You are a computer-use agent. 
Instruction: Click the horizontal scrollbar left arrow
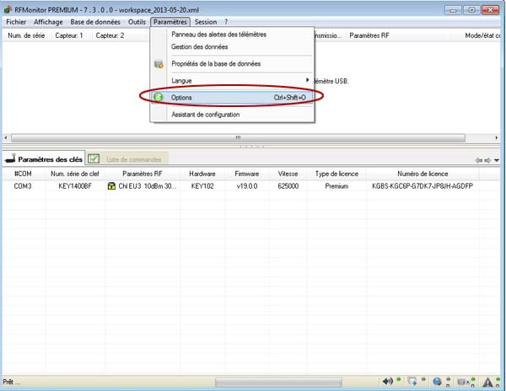coord(6,137)
